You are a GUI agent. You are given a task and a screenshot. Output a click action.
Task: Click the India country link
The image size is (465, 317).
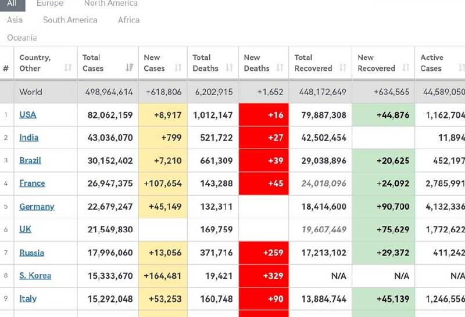coord(29,138)
